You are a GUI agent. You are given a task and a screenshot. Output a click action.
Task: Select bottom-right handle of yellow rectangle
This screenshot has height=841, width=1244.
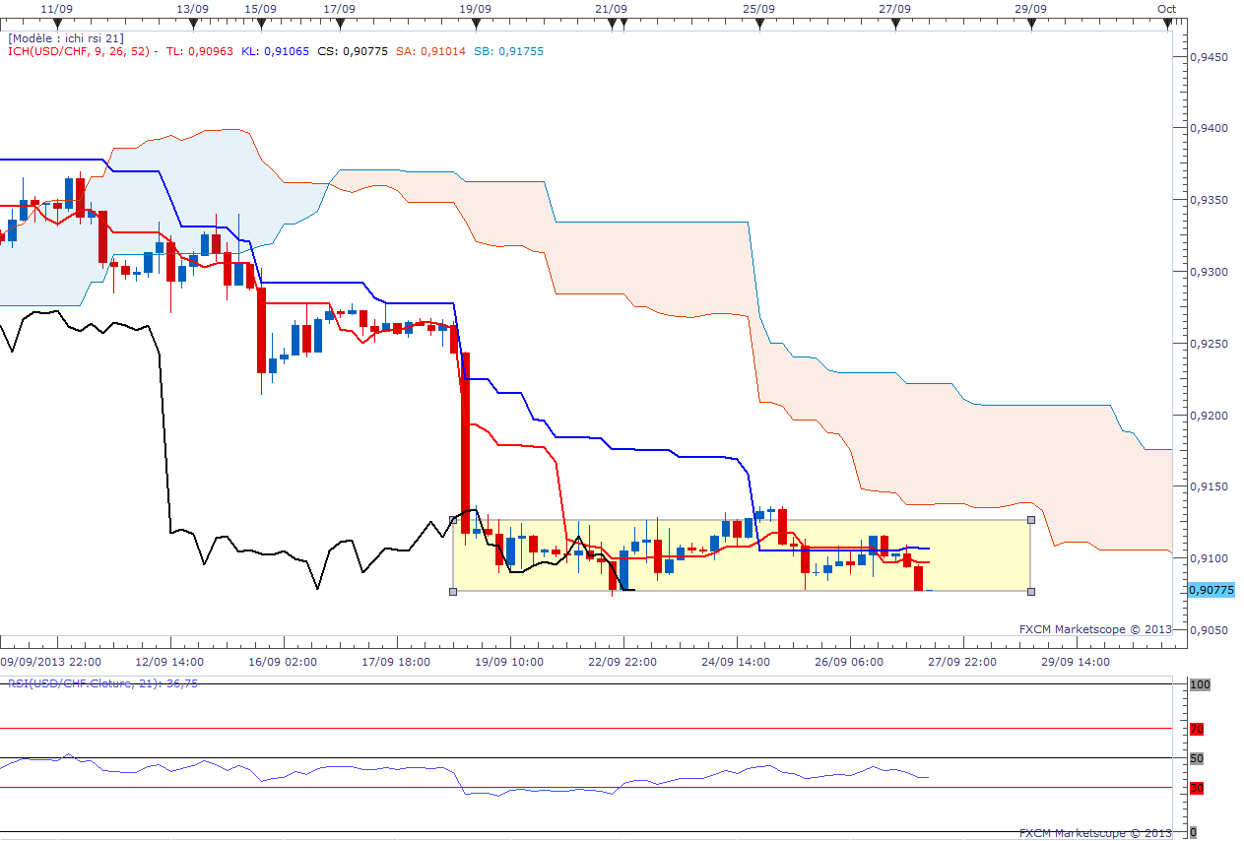click(1031, 592)
